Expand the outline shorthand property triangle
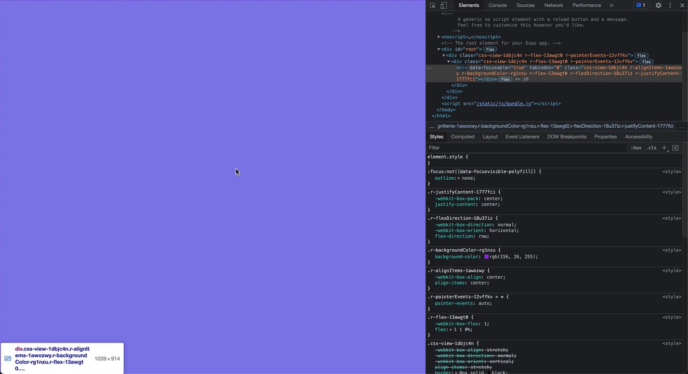 [x=459, y=178]
